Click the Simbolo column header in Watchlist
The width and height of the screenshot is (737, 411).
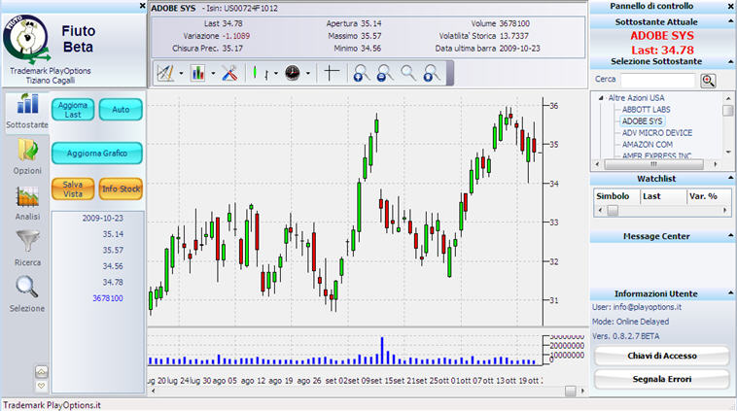616,196
